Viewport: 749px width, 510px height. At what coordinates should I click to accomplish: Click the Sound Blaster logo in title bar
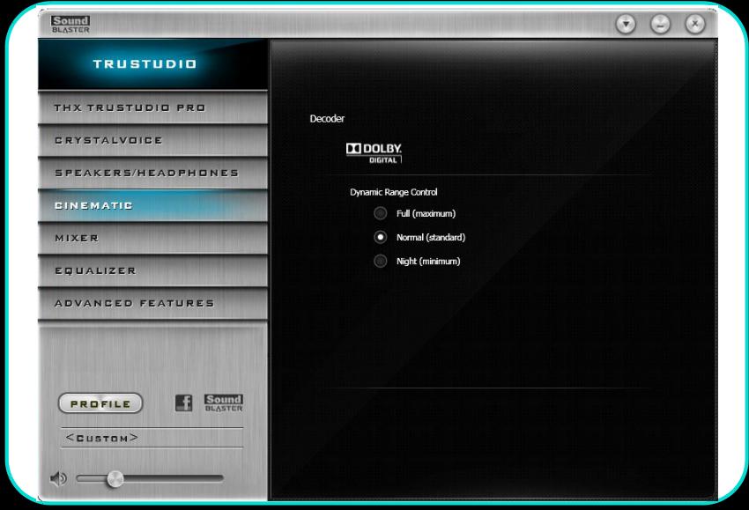click(70, 24)
